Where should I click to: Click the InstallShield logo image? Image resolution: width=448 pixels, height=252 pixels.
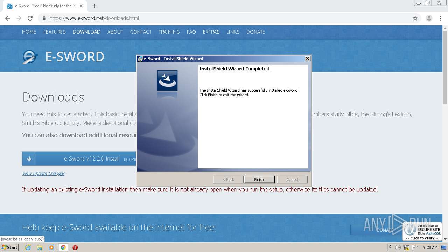point(167,81)
